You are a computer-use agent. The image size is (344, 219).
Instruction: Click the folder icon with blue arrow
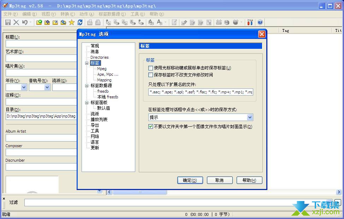click(64, 22)
